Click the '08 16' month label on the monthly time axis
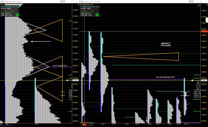The height and width of the screenshot is (127, 208). click(186, 124)
